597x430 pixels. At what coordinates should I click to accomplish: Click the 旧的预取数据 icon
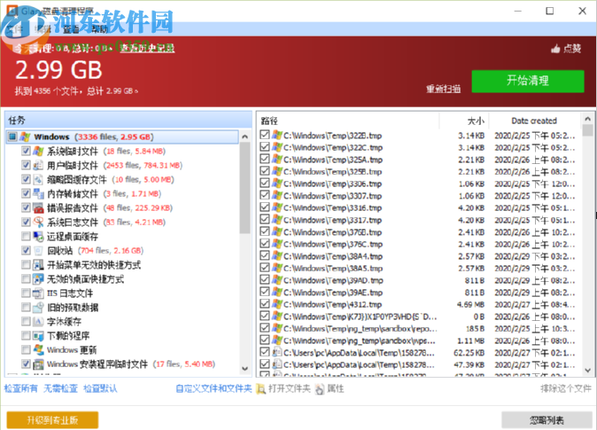(38, 308)
